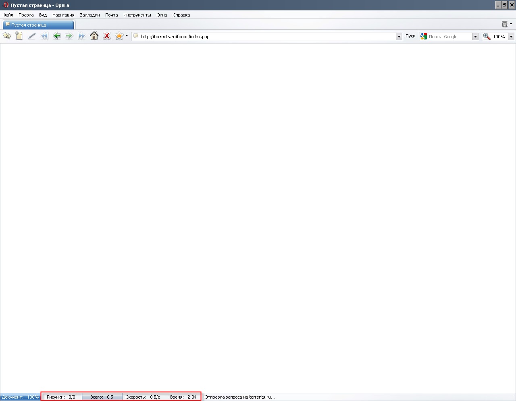Open the Закладки menu
516x401 pixels.
coord(89,15)
